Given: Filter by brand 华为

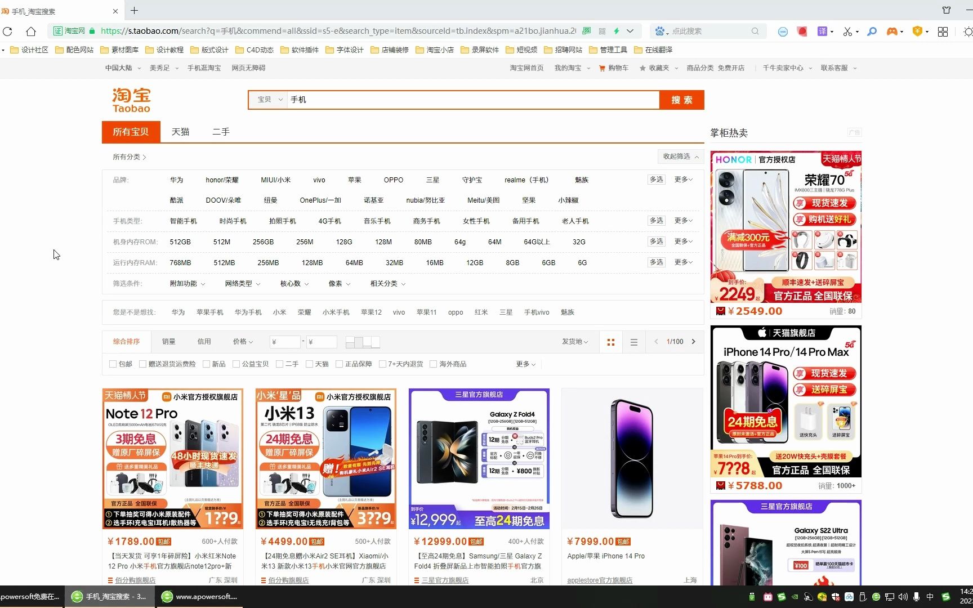Looking at the screenshot, I should (x=176, y=180).
